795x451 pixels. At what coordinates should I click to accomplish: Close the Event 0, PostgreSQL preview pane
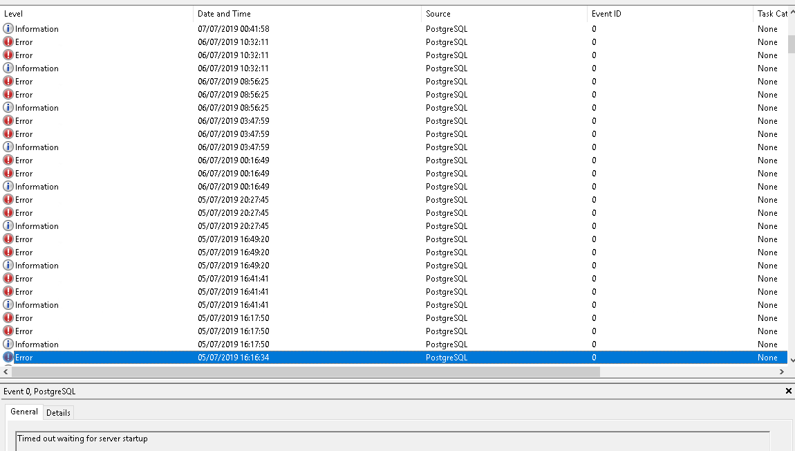tap(789, 391)
